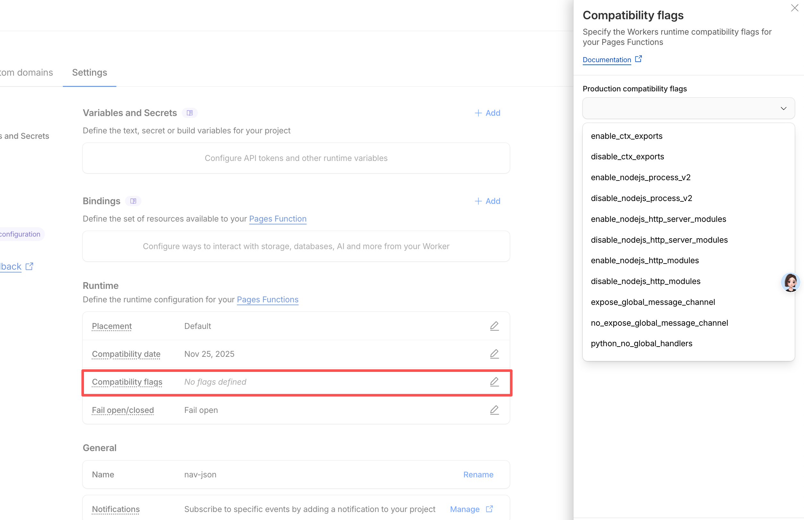The width and height of the screenshot is (804, 520).
Task: Click the Placement edit pencil icon
Action: pyautogui.click(x=494, y=326)
